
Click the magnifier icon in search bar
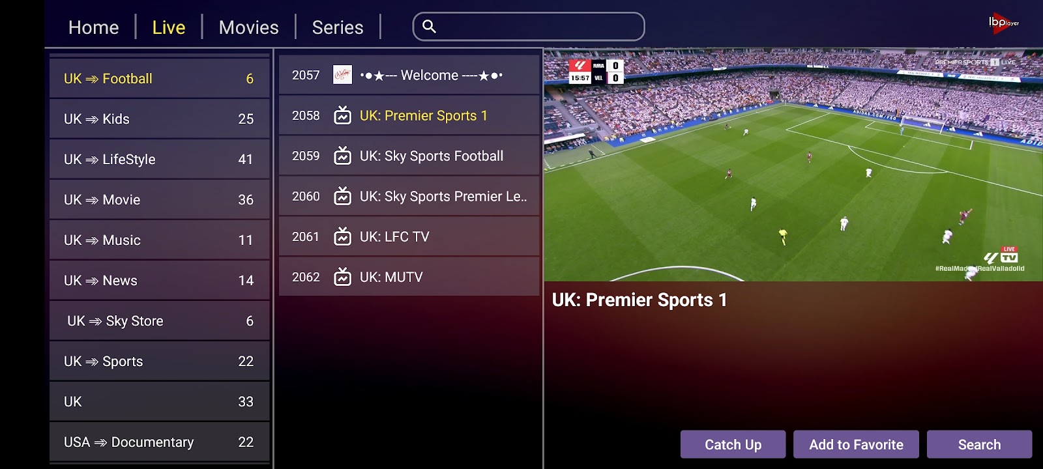click(429, 27)
